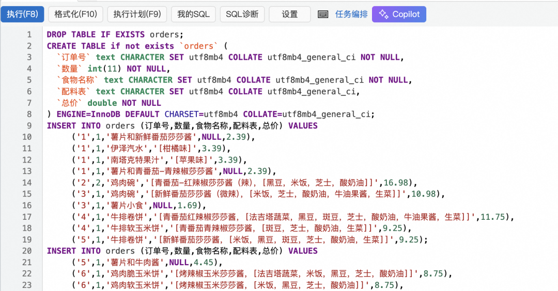Click value 11.75 on line 17
Viewport: 558px width, 291px height.
493,217
